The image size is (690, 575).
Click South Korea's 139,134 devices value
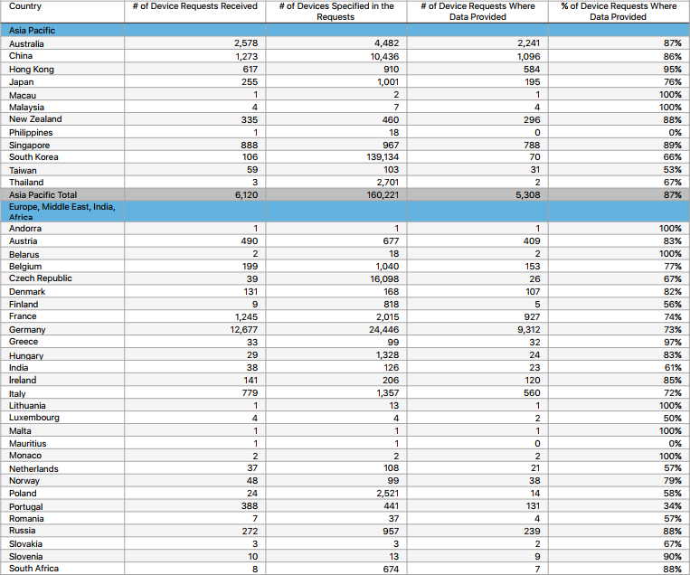pyautogui.click(x=383, y=157)
